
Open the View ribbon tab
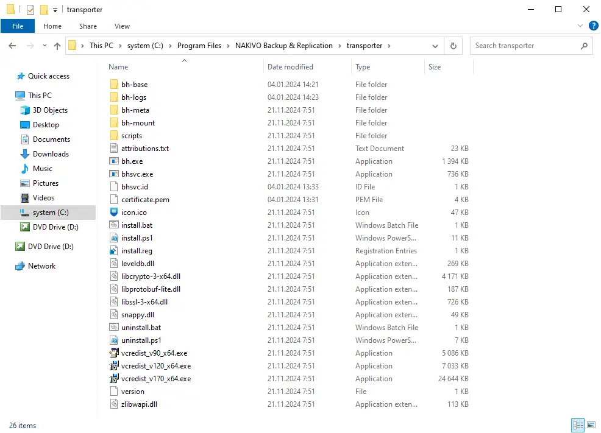click(122, 26)
